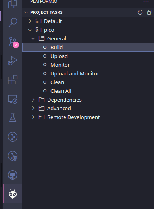The height and width of the screenshot is (209, 154).
Task: Click the Remote Development folder icon
Action: (42, 117)
